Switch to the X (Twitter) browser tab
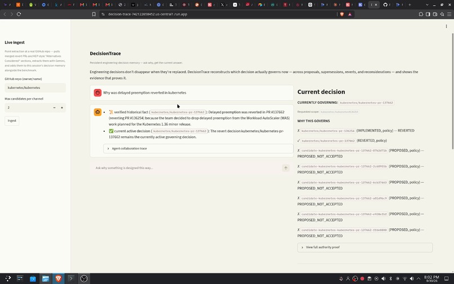Screen dimensions: 454x284 (222, 5)
